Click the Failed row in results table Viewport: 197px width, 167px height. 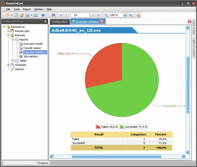pyautogui.click(x=121, y=139)
